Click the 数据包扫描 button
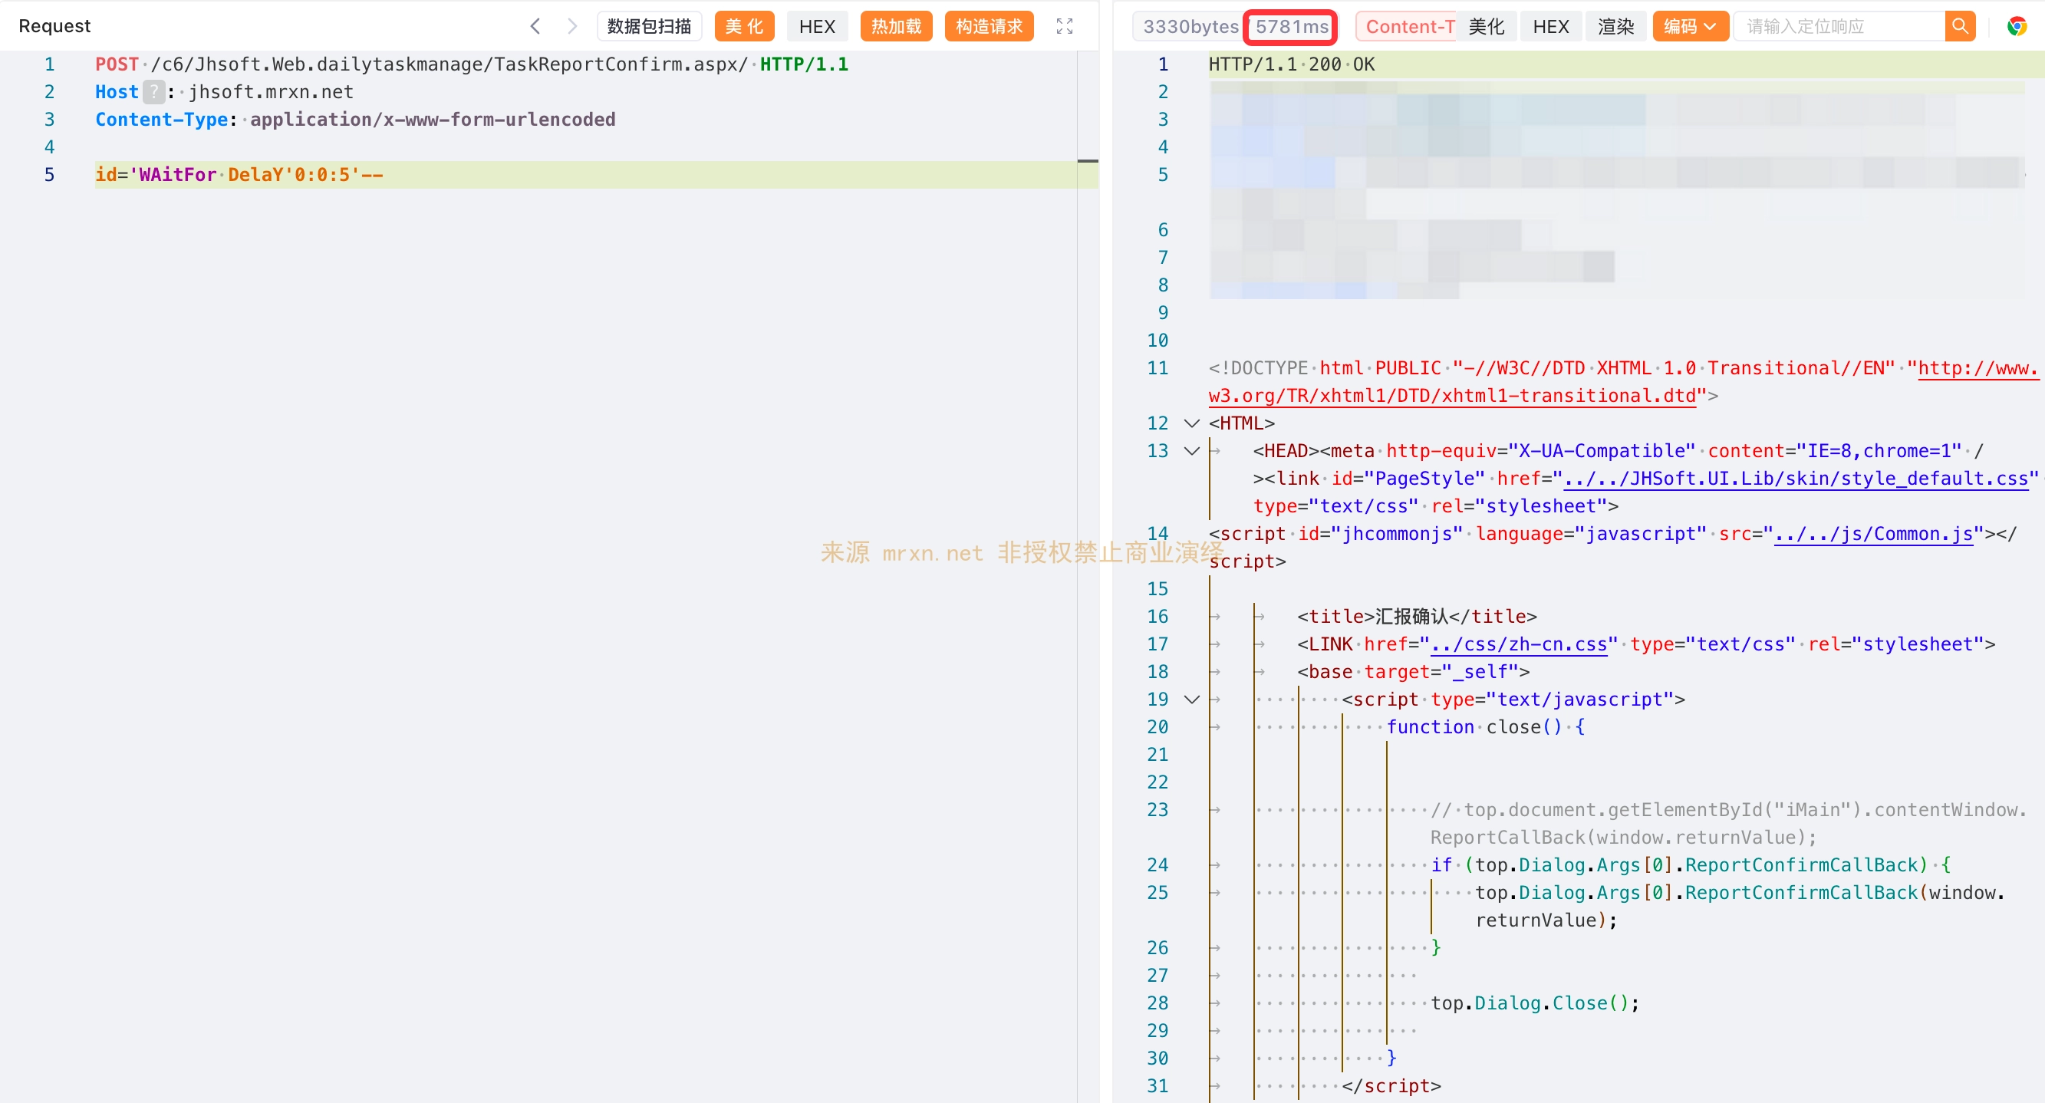 pos(649,26)
